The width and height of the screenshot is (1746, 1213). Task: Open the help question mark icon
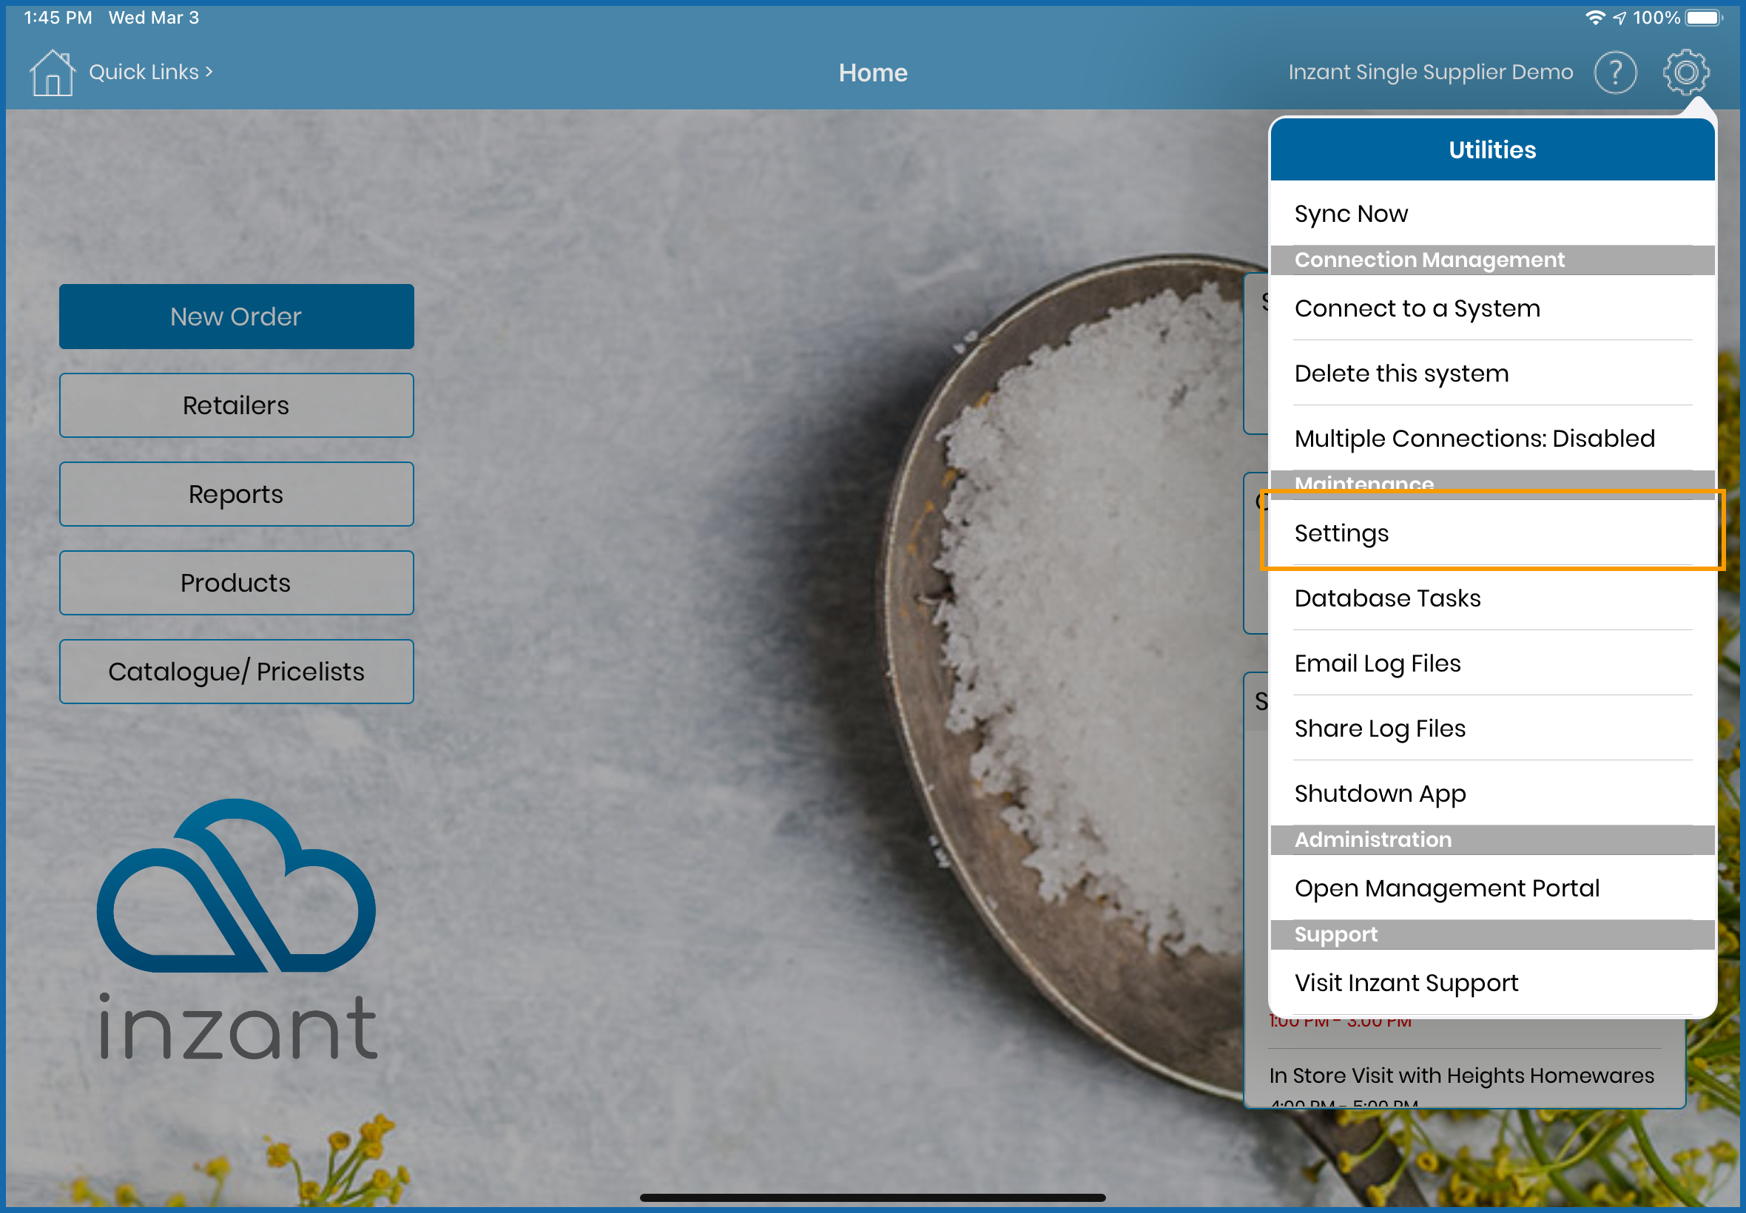coord(1614,72)
